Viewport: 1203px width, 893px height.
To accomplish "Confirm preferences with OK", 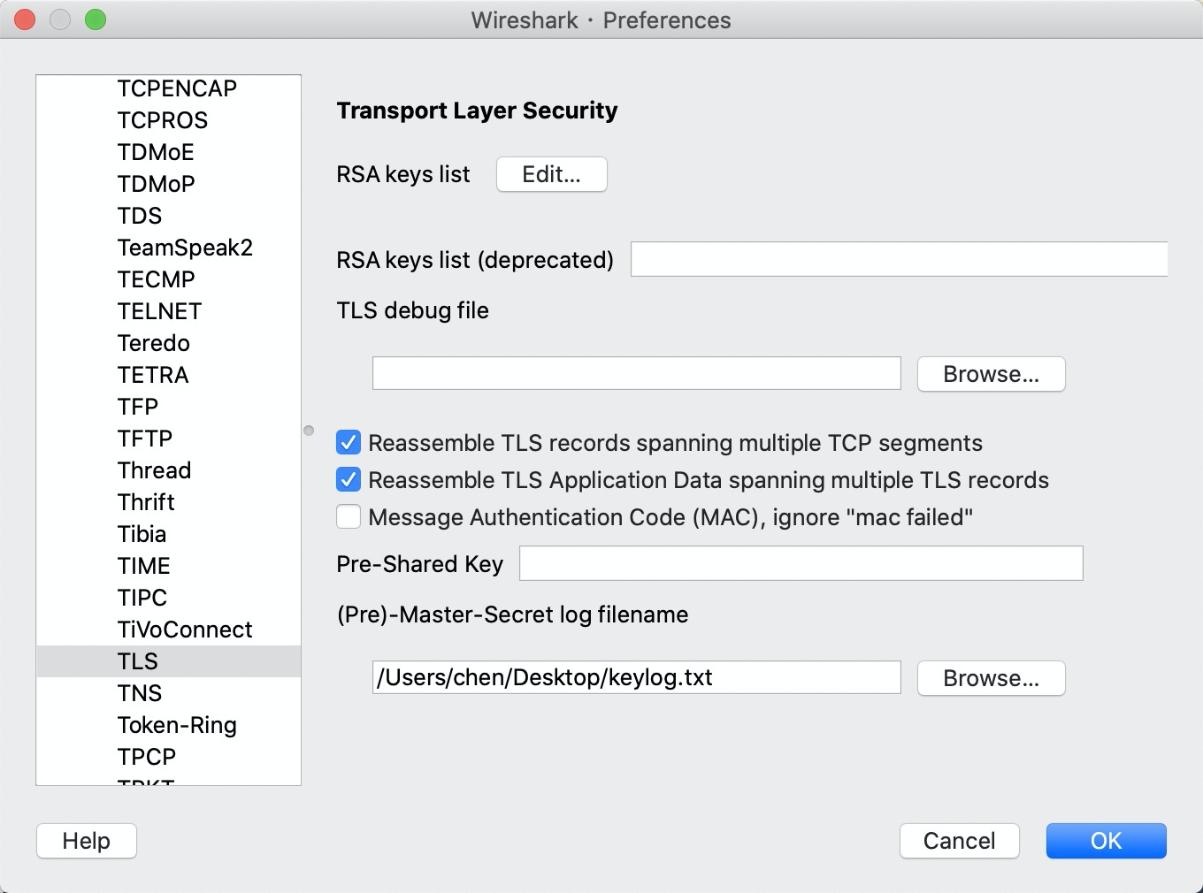I will pos(1107,841).
